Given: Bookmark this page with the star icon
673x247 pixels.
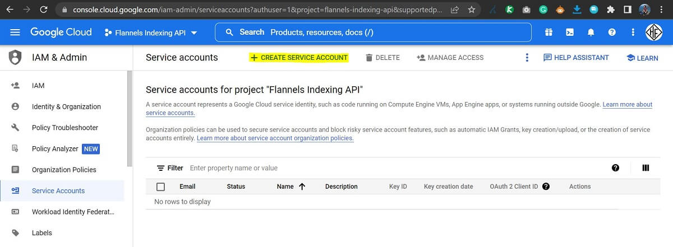Looking at the screenshot, I should [x=472, y=10].
